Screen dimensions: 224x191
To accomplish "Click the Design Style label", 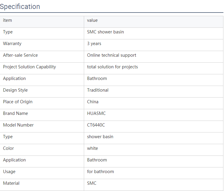I will (15, 90).
